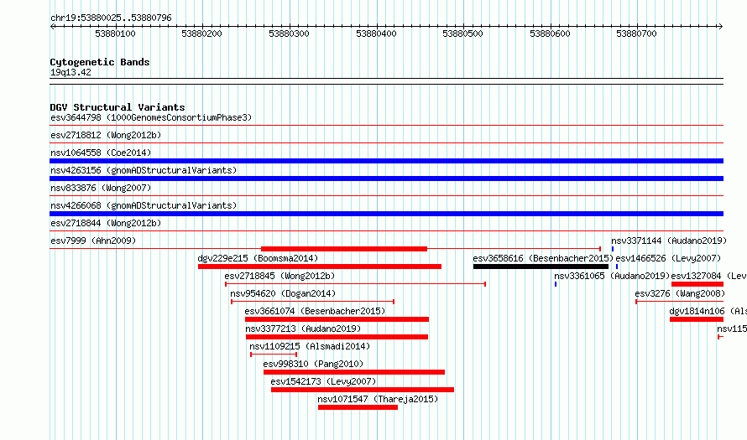Click the red nsv1071547 variant bar
Viewport: 747px width, 440px height.
(358, 407)
